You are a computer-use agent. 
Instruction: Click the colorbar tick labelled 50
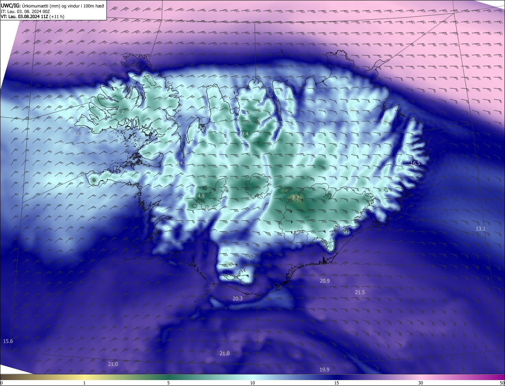tap(502, 383)
